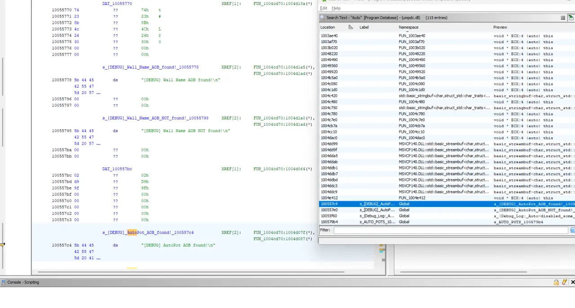Click DAT_10055770 label in listing
Screen dimensions: 575x308
[117, 4]
